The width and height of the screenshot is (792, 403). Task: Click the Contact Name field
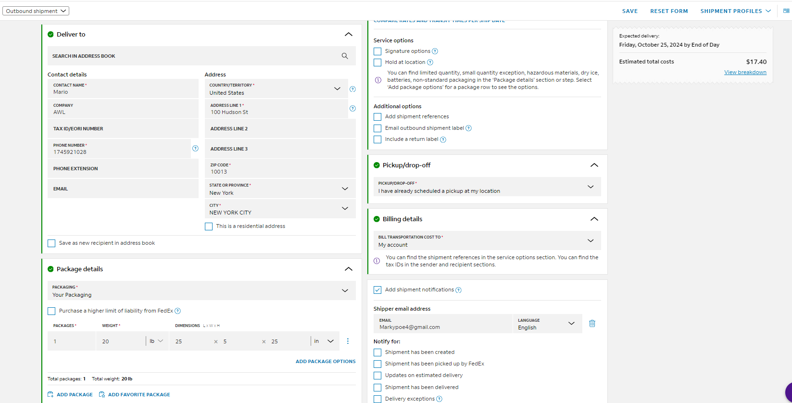pos(123,89)
